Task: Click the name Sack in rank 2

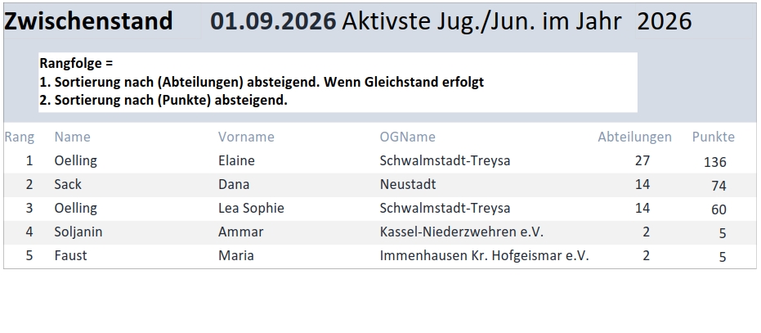Action: coord(68,184)
